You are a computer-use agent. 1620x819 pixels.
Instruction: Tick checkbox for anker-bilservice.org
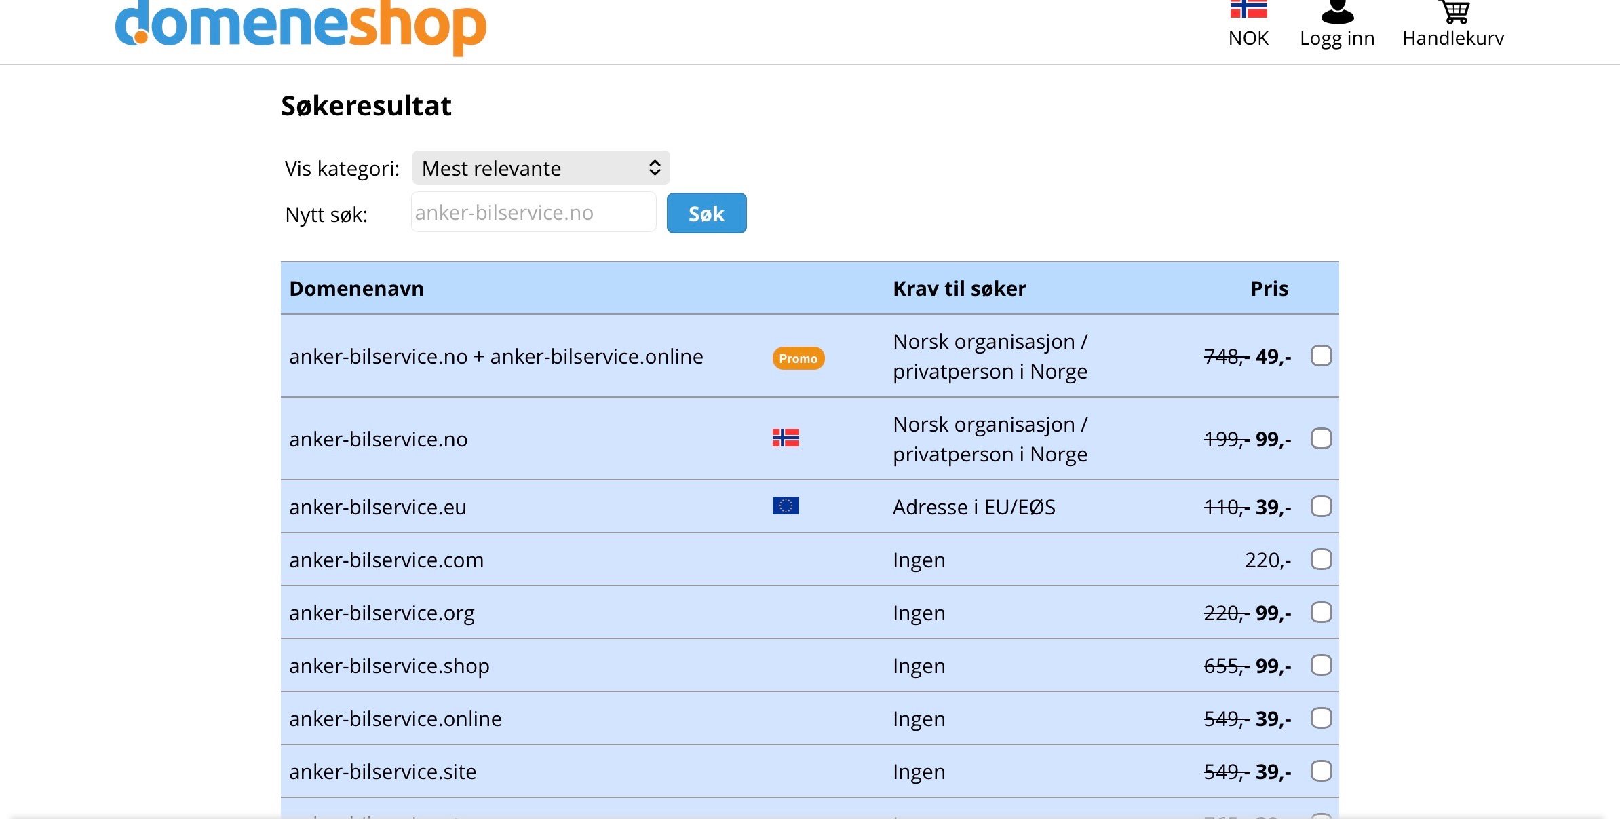pyautogui.click(x=1321, y=612)
